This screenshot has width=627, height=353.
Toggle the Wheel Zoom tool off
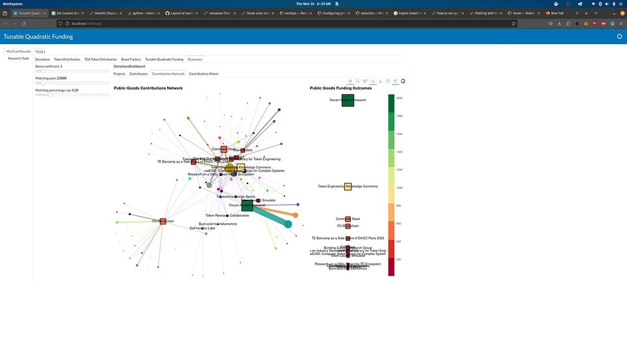(373, 81)
